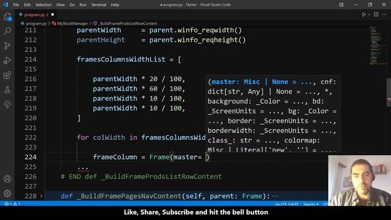391x220 pixels.
Task: Open the Source Control view
Action: click(7, 46)
